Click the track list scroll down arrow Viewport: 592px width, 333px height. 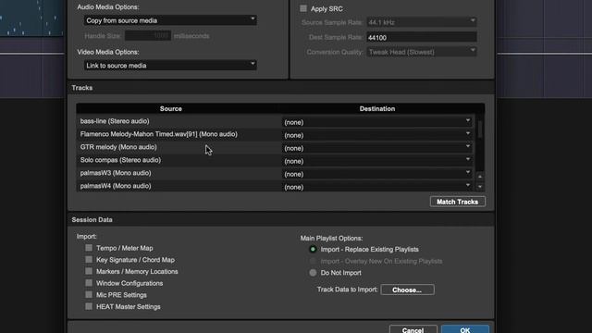(x=480, y=187)
